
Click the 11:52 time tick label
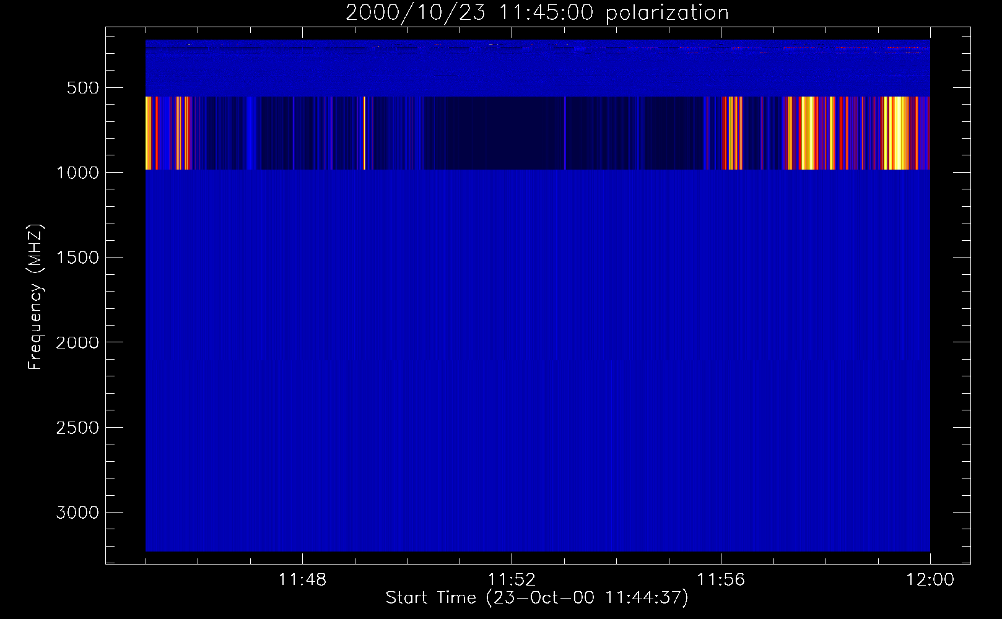(512, 580)
